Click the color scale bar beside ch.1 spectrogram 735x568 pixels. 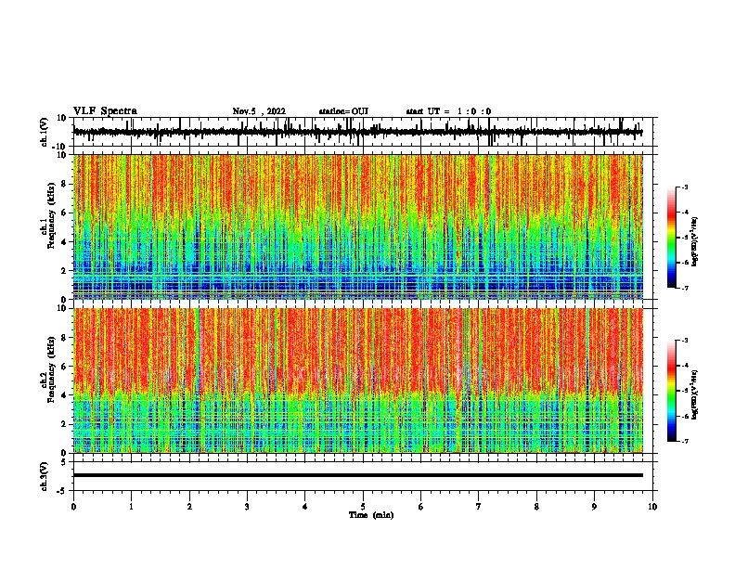coord(671,238)
